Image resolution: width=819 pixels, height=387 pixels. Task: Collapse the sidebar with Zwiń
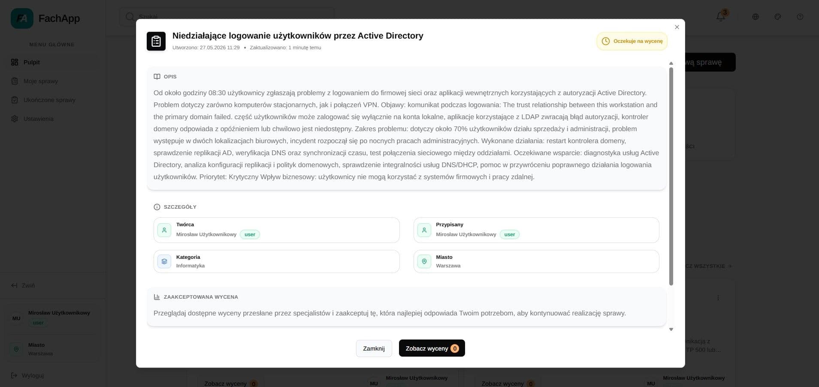tap(23, 285)
